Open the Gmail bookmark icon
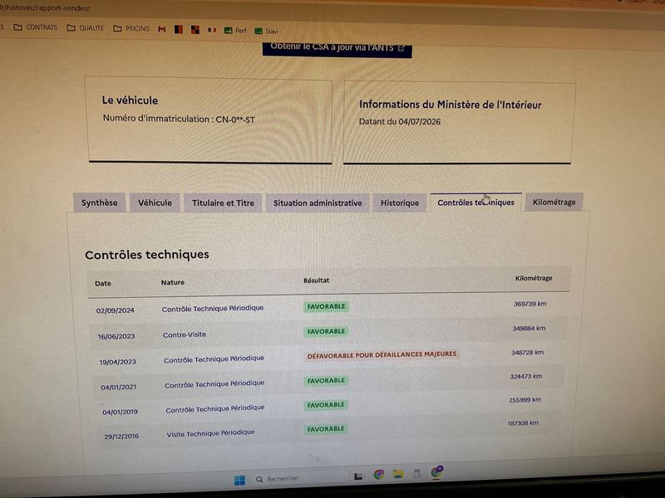The width and height of the screenshot is (665, 498). [161, 29]
